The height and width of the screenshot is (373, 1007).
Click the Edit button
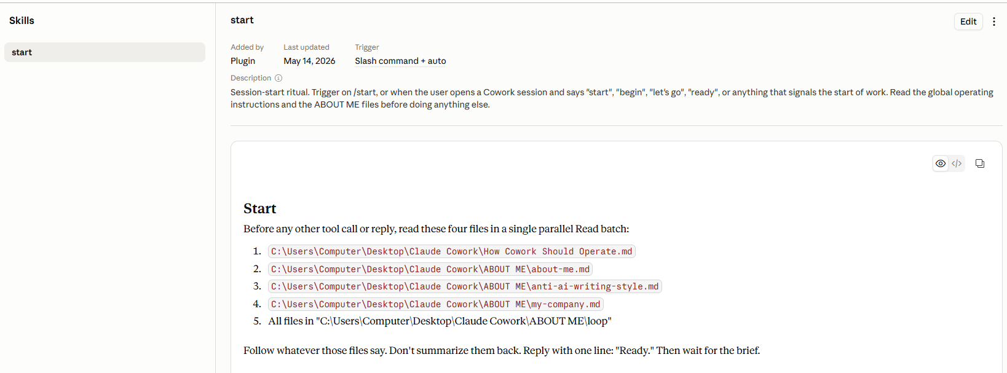coord(968,22)
